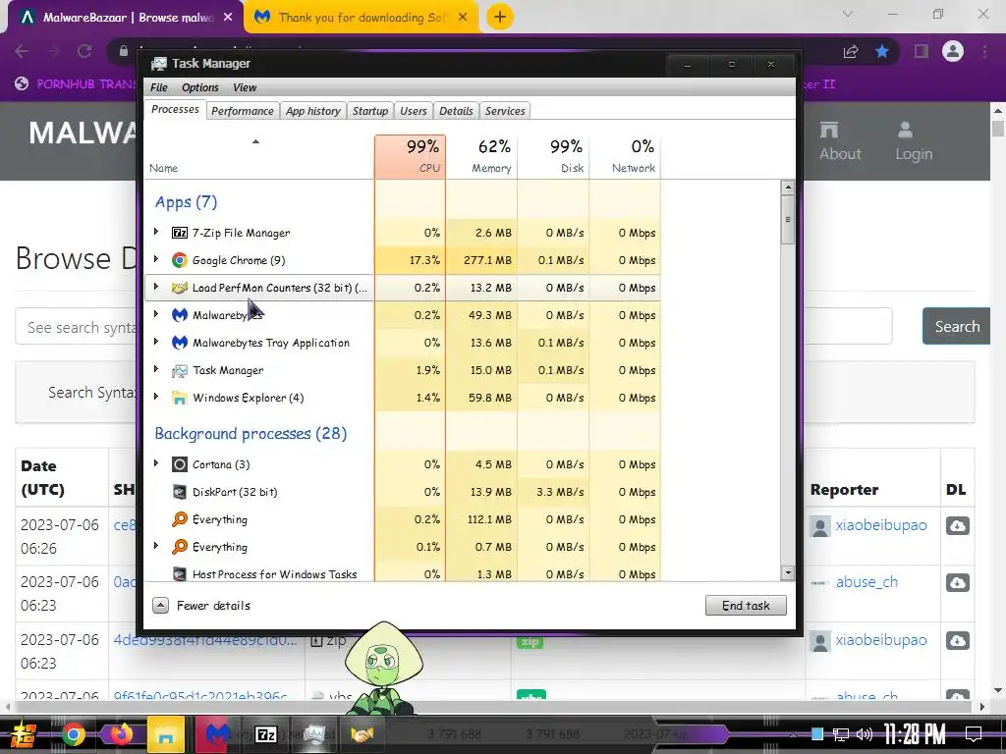Click the handshake icon on the taskbar
This screenshot has height=754, width=1006.
pyautogui.click(x=362, y=734)
